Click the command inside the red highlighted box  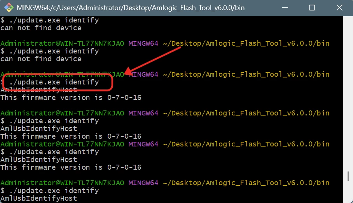click(54, 82)
